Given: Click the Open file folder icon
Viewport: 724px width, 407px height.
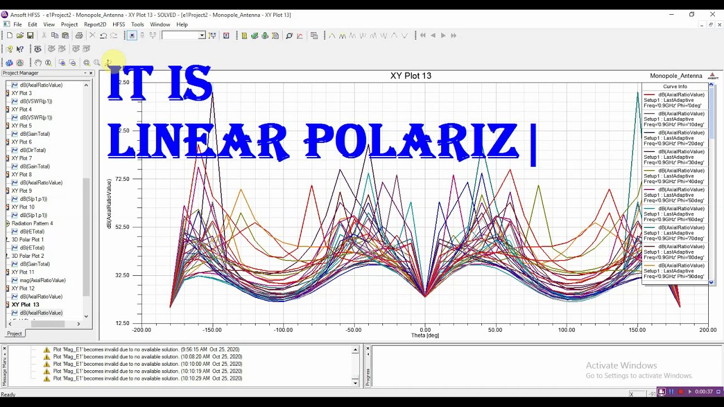Looking at the screenshot, I should click(20, 36).
